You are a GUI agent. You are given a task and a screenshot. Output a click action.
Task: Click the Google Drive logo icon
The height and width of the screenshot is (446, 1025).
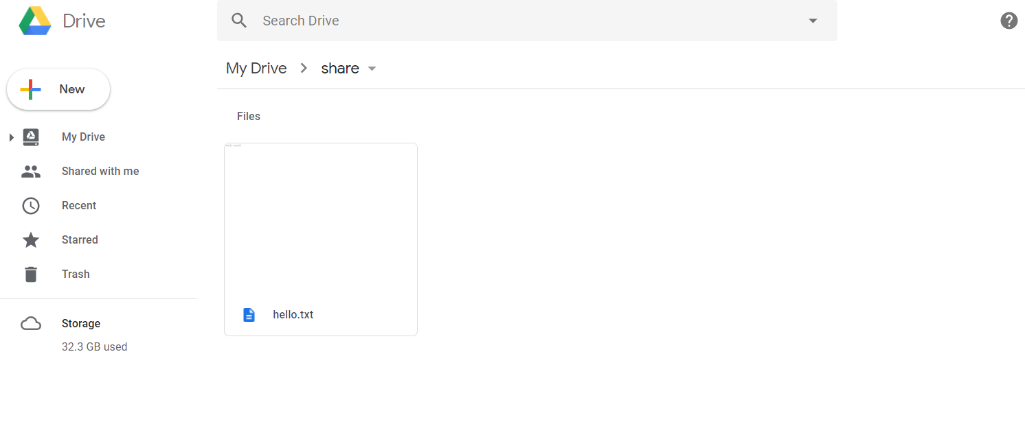point(35,21)
